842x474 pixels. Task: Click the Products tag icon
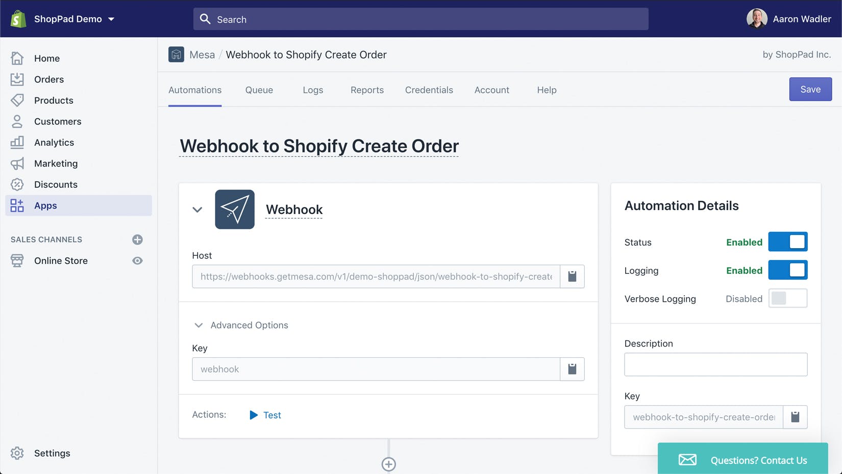tap(17, 100)
